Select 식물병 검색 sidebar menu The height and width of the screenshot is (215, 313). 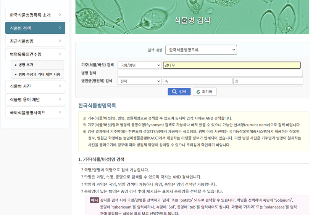(35, 28)
